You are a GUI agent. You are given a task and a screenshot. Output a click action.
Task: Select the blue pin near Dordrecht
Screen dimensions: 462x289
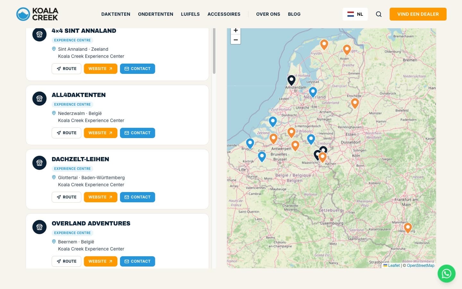click(x=273, y=122)
